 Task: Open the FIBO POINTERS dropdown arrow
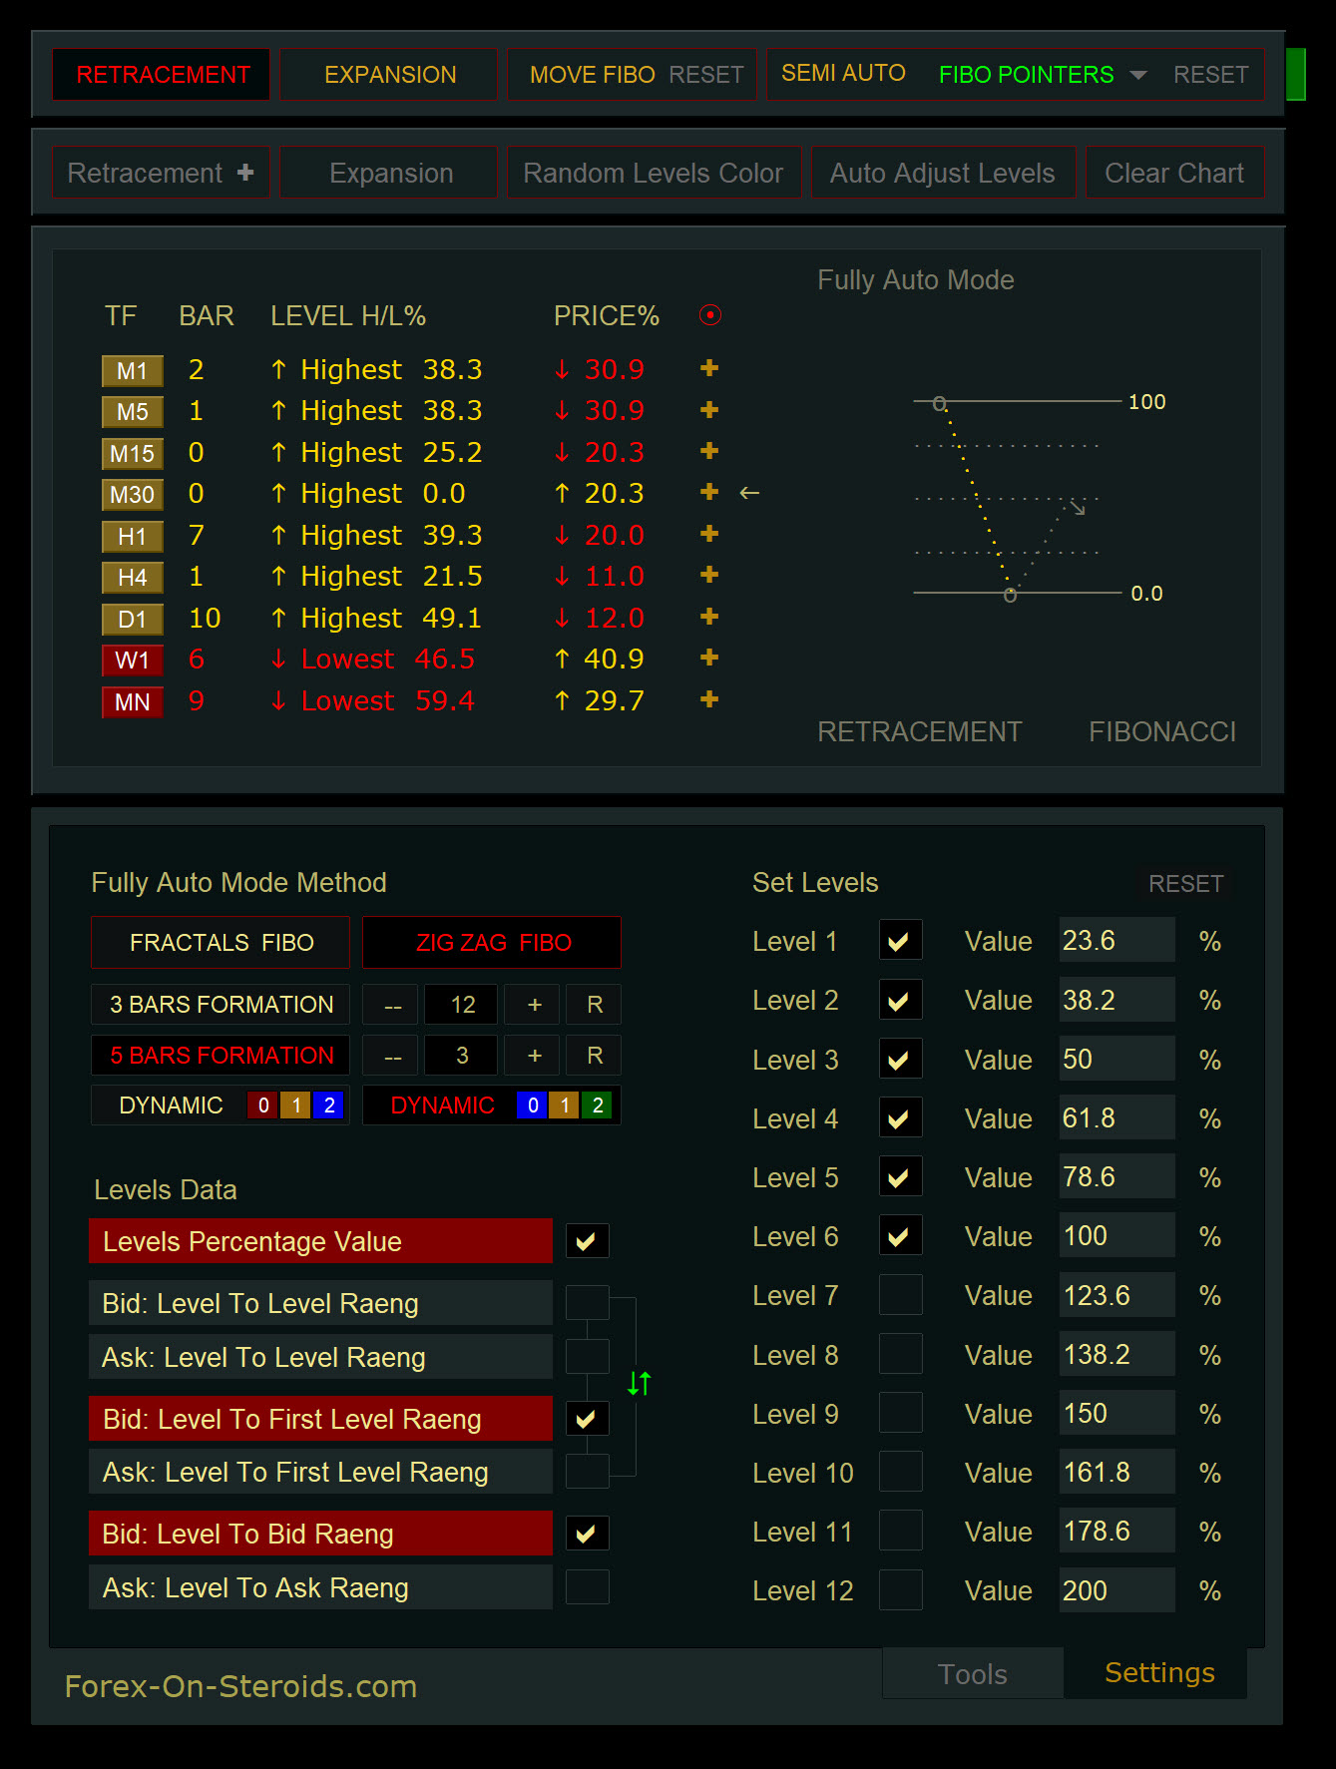coord(1137,75)
